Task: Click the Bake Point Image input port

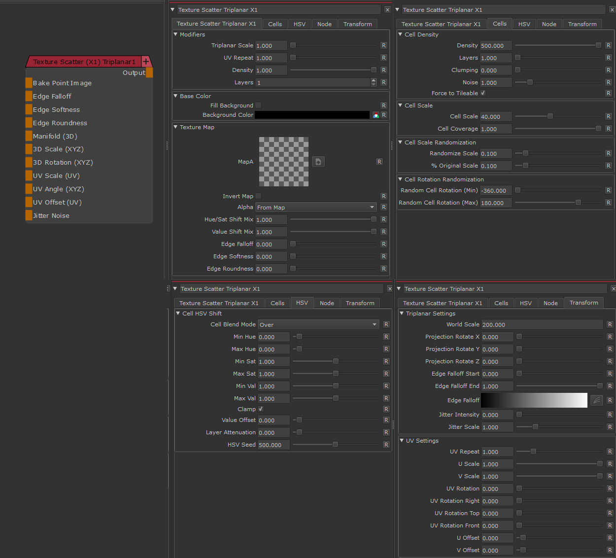Action: pos(29,83)
